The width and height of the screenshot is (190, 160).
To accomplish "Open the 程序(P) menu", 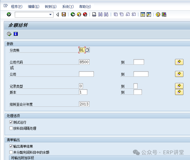I will click(17, 7).
